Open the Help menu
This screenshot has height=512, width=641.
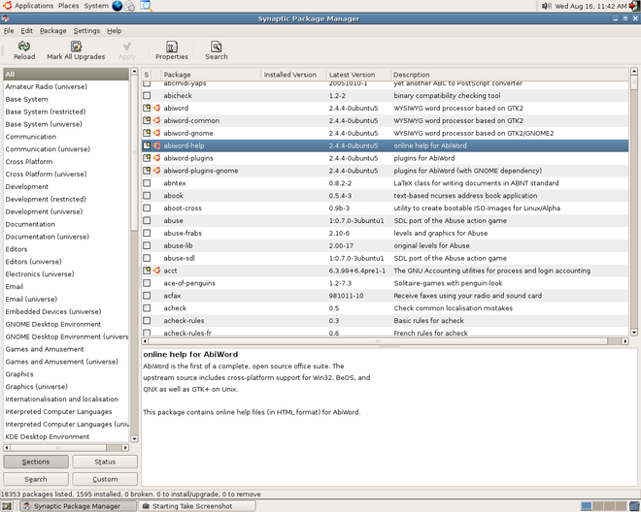[114, 31]
